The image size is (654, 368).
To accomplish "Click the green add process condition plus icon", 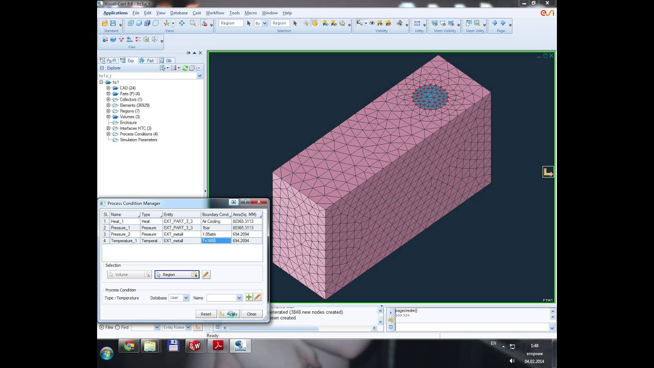I will tap(249, 297).
